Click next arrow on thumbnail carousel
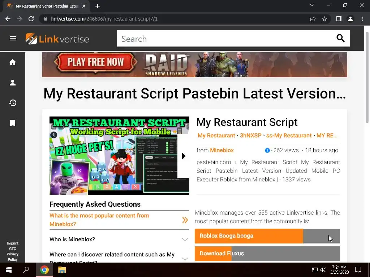370x277 pixels. pyautogui.click(x=183, y=156)
